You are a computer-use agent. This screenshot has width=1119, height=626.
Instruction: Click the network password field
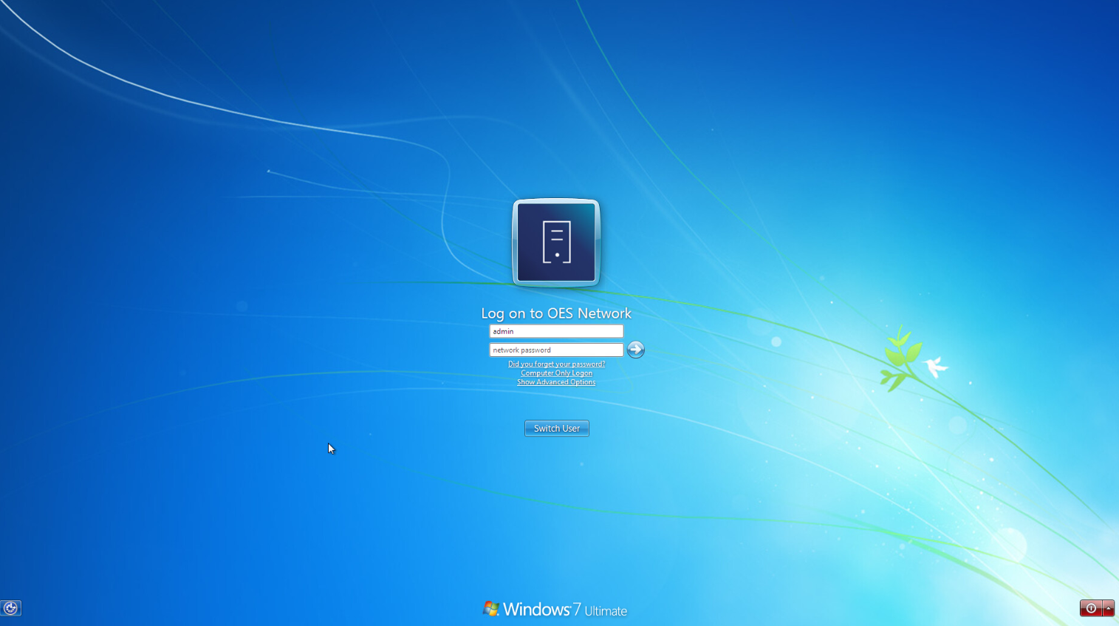click(555, 350)
